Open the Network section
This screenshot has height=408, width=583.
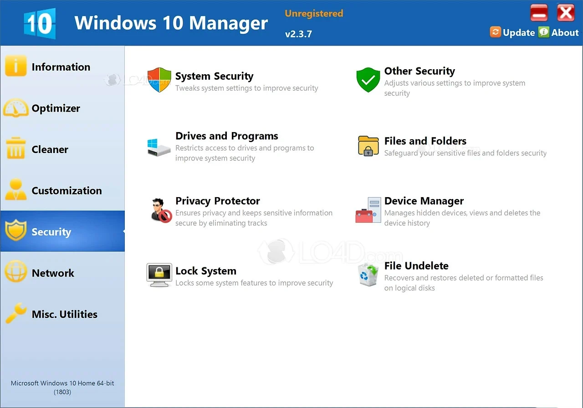pos(53,273)
